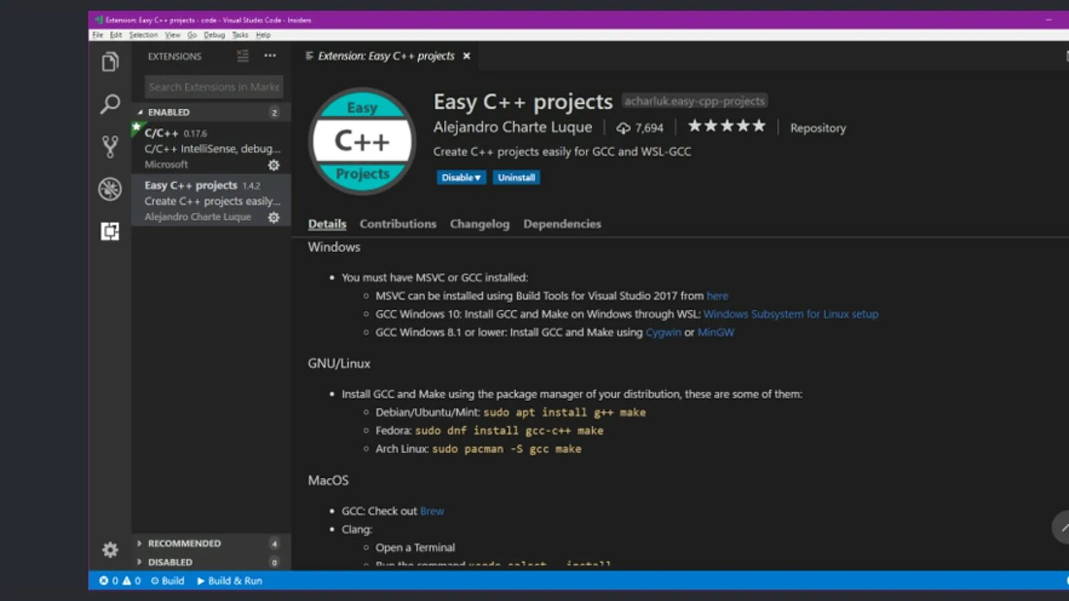Click the errors icon in status bar
The image size is (1069, 601).
pos(104,581)
